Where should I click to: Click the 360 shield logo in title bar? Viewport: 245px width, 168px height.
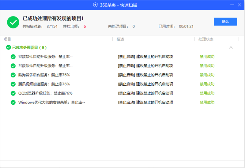click(95, 5)
